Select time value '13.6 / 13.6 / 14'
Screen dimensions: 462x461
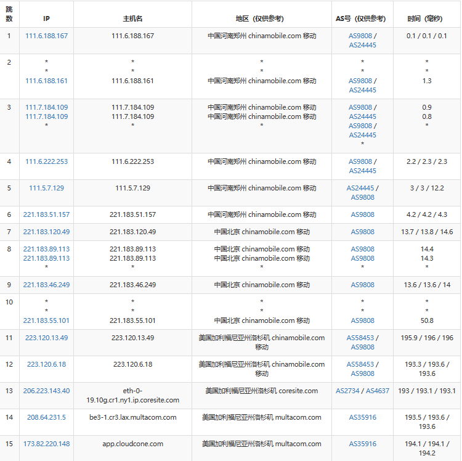pos(427,285)
